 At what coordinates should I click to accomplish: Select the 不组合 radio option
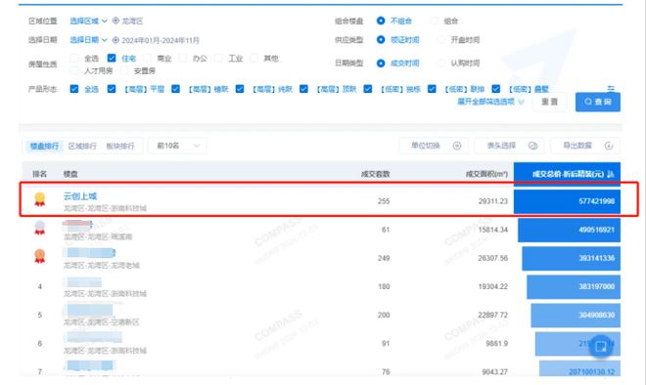pyautogui.click(x=381, y=21)
